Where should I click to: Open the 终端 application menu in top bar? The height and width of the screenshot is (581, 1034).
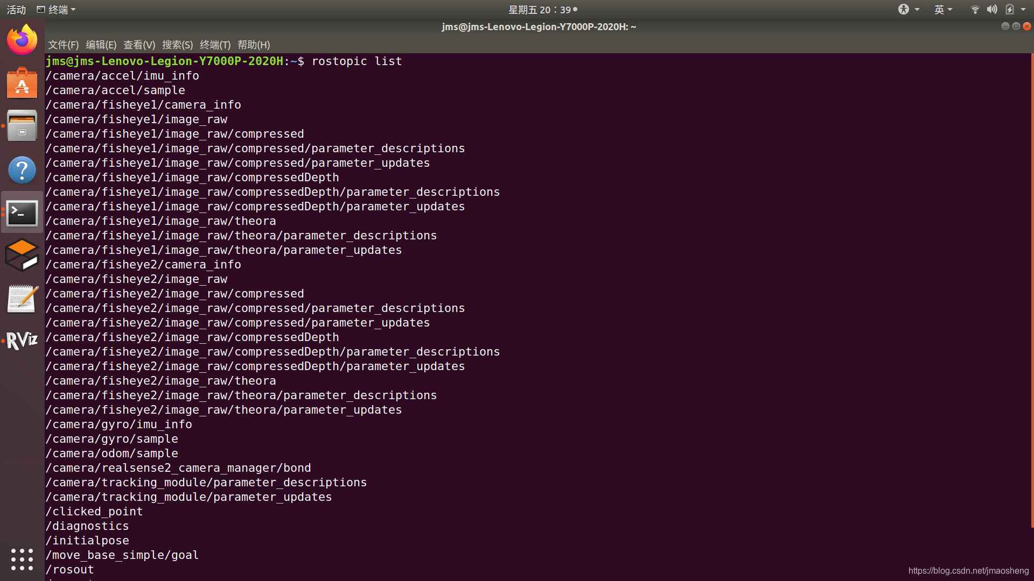coord(56,9)
